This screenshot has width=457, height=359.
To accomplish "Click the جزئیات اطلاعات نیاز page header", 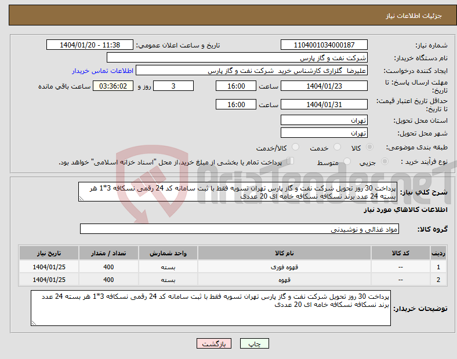I will 233,16.
